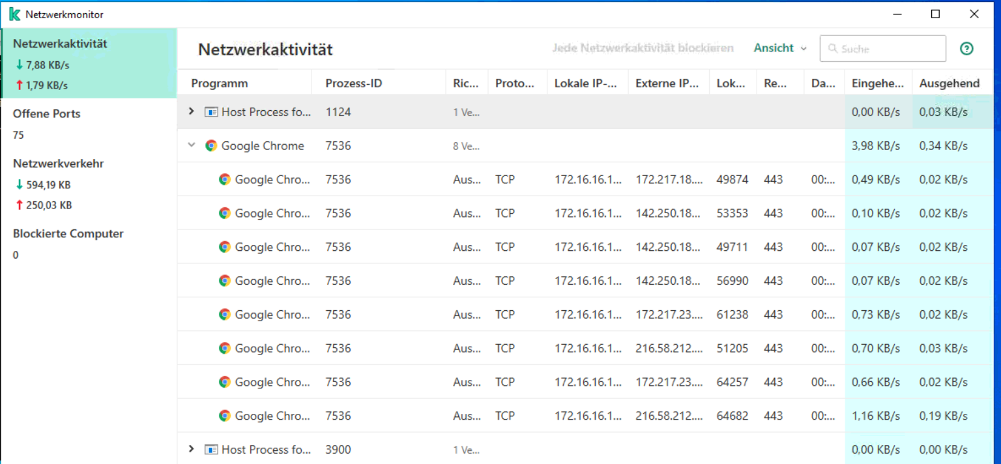Screen dimensions: 1001x464
Task: Click the Host Process icon for PID 1124
Action: 211,112
